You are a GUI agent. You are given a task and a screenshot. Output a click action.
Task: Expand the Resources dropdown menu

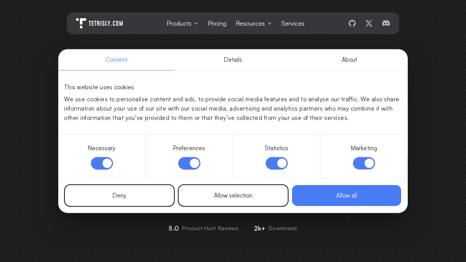pos(254,23)
